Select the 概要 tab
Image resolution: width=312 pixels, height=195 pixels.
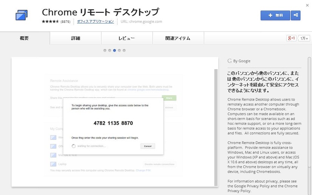tap(24, 38)
